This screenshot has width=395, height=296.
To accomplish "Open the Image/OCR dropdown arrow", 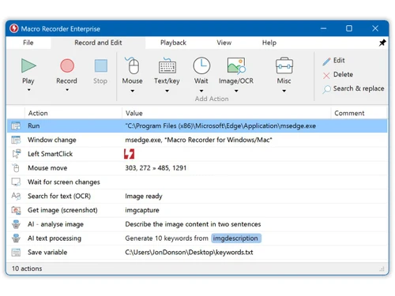I will [236, 91].
